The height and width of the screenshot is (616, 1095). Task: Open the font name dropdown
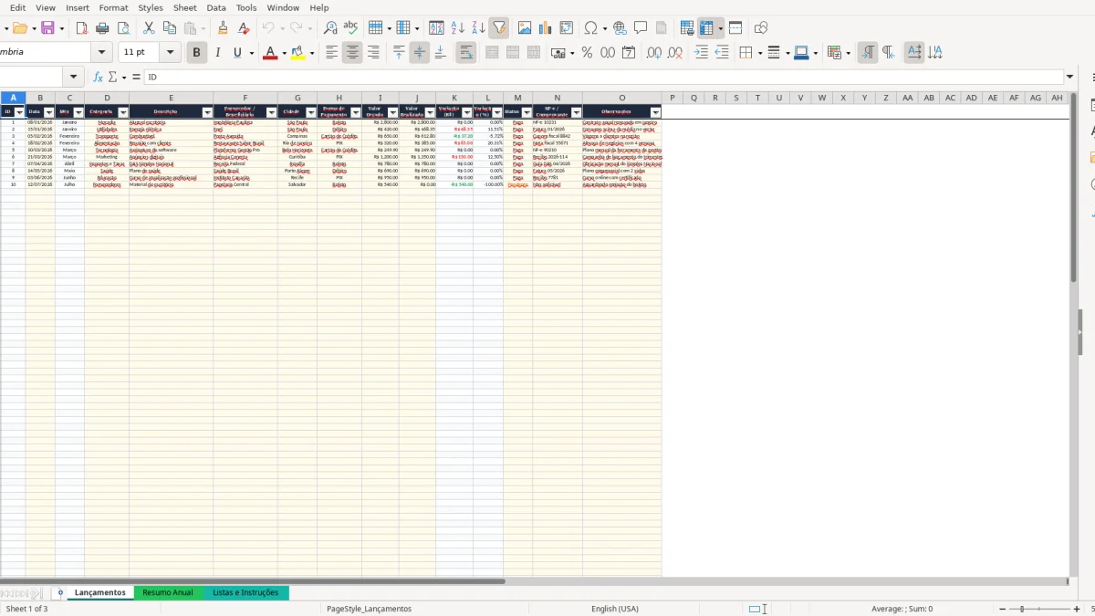102,53
